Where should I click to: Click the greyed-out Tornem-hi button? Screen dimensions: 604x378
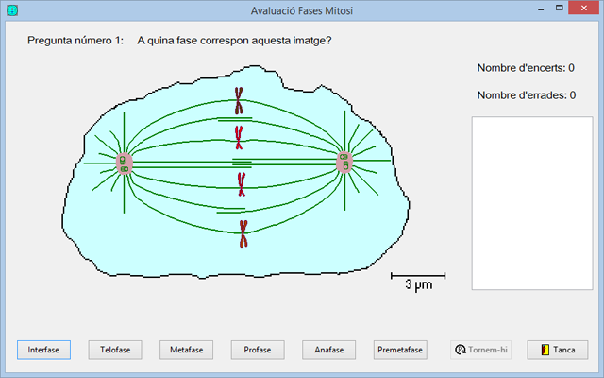coord(480,350)
